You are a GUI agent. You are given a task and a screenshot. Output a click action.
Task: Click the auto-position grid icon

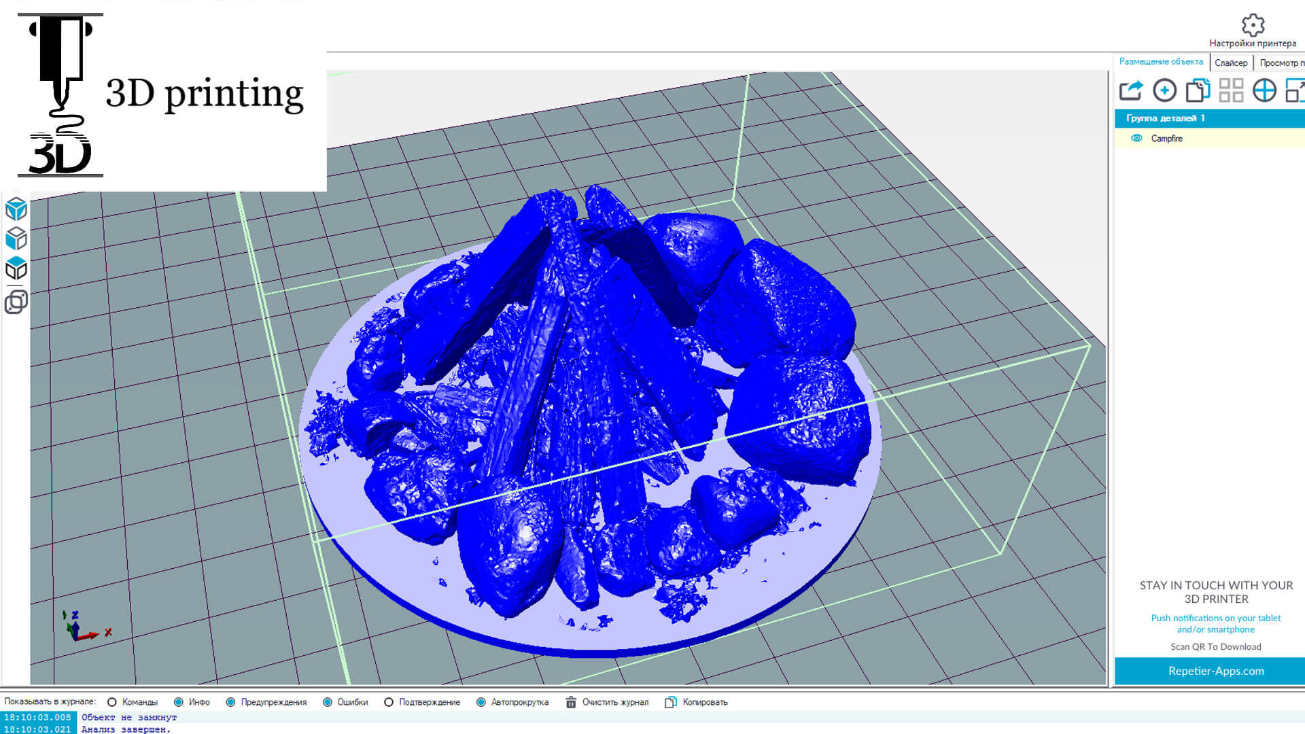(x=1231, y=90)
